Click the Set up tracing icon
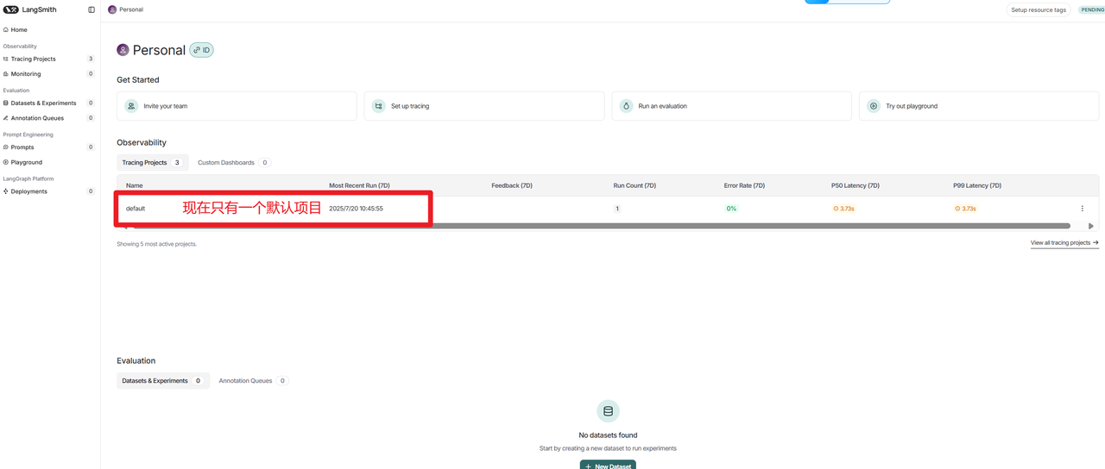 pos(378,106)
